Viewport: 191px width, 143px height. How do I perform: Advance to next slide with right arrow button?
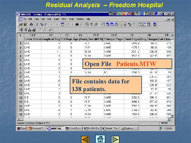pos(115,139)
